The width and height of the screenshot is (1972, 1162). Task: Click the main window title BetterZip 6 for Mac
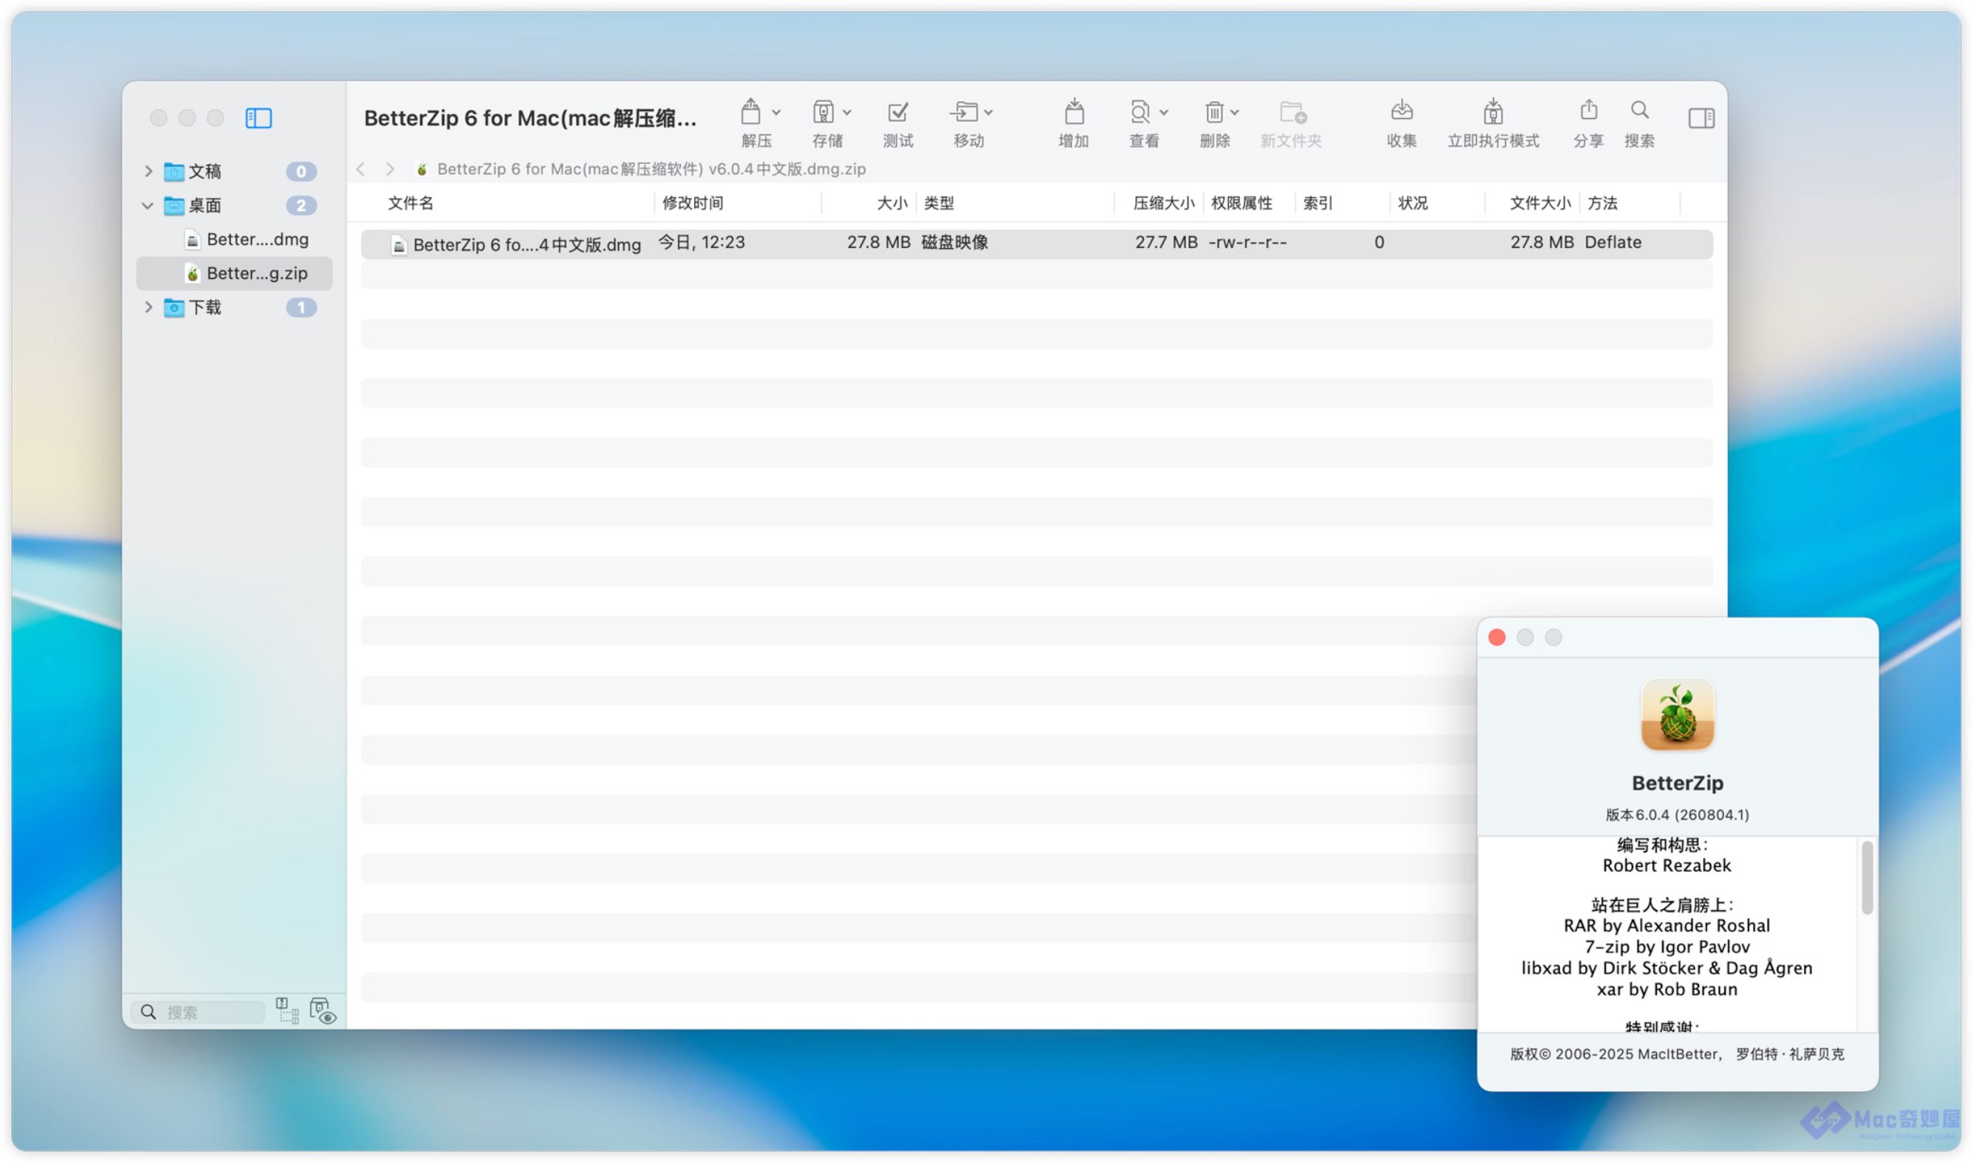pyautogui.click(x=530, y=118)
